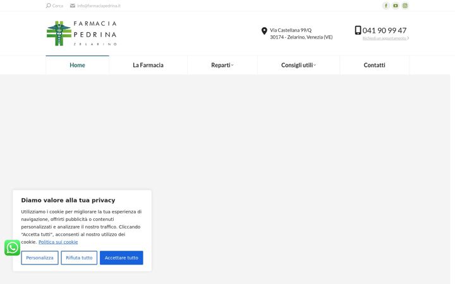Expand the Consigli utili dropdown menu
The image size is (455, 284).
[298, 65]
